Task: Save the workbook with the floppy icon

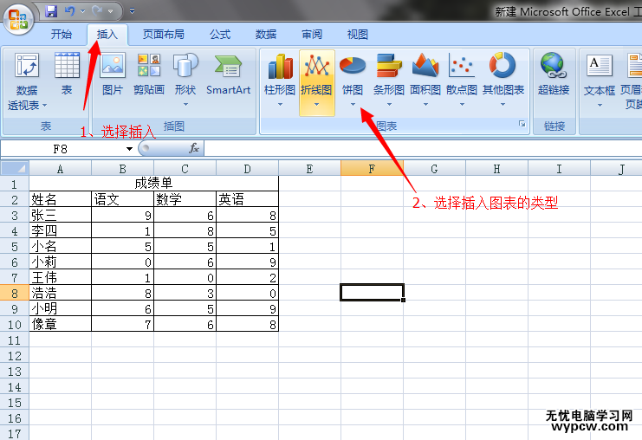Action: coord(51,11)
